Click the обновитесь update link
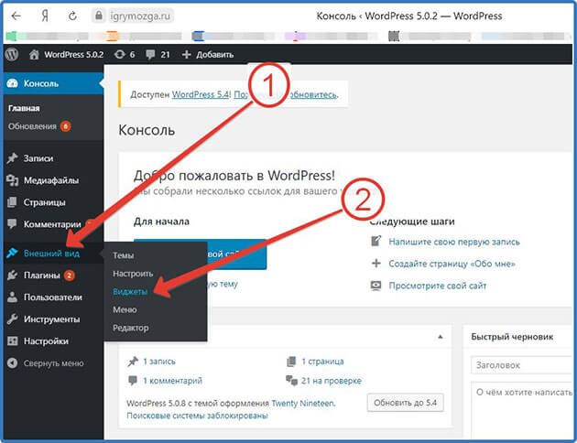The image size is (577, 443). coord(313,94)
